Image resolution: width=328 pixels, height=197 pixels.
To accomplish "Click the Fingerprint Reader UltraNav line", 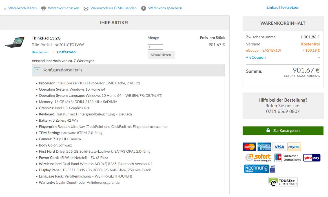I will (103, 126).
